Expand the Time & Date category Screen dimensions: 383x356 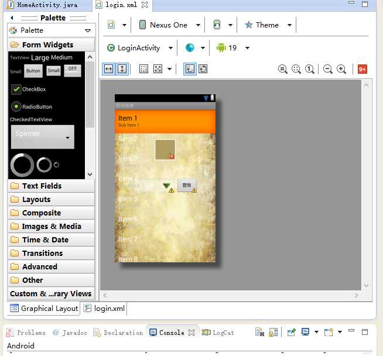(52, 240)
